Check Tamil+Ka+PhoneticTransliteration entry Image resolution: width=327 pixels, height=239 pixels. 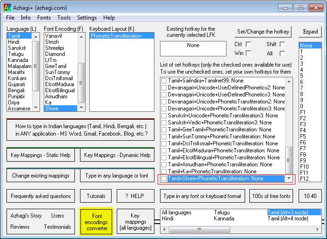point(164,171)
